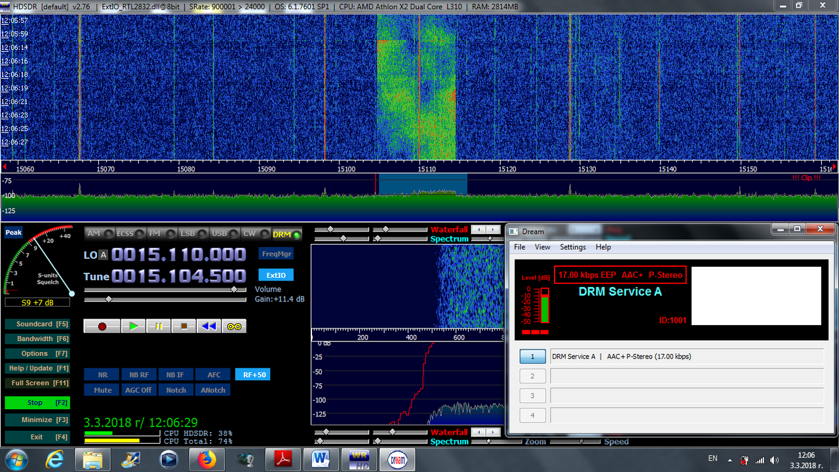Screen dimensions: 839x472
Task: Select the HDSDR WR HD taskbar icon
Action: click(x=359, y=460)
